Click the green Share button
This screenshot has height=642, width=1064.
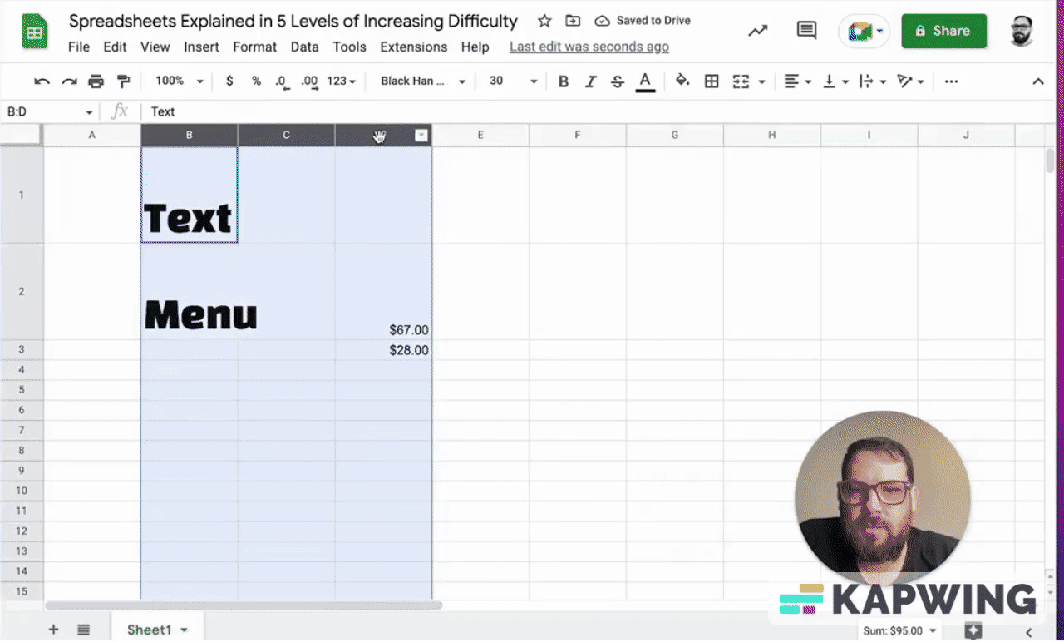tap(944, 31)
